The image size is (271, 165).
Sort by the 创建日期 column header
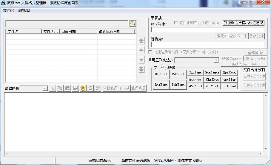78,32
